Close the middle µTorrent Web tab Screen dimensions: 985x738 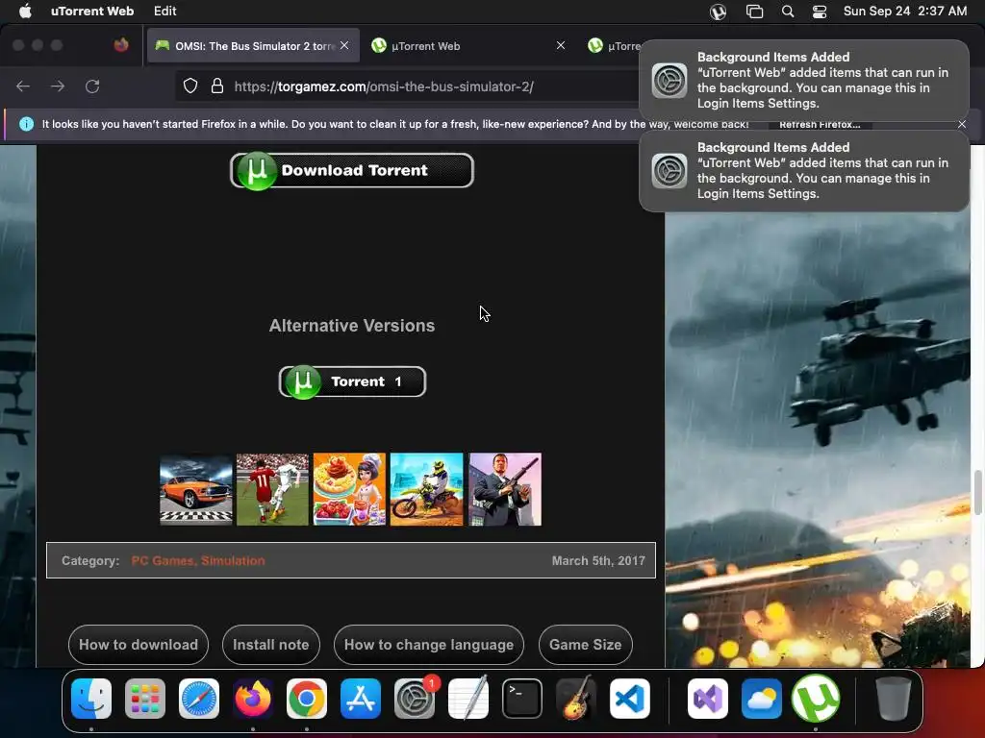pos(561,45)
